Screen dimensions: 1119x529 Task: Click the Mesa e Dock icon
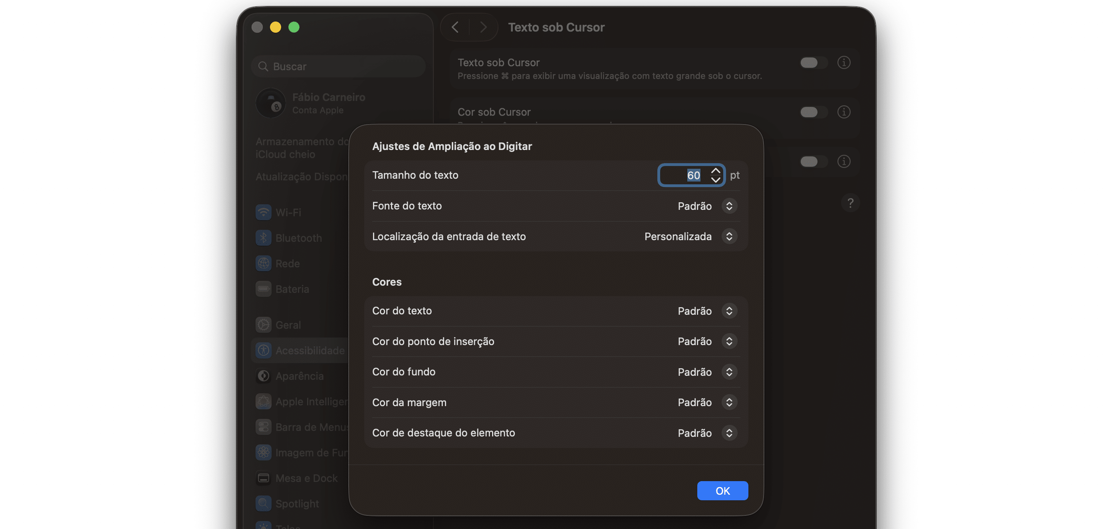pos(263,478)
